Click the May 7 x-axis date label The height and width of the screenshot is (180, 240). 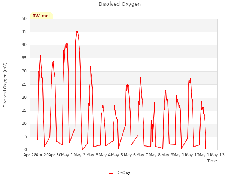(142, 155)
